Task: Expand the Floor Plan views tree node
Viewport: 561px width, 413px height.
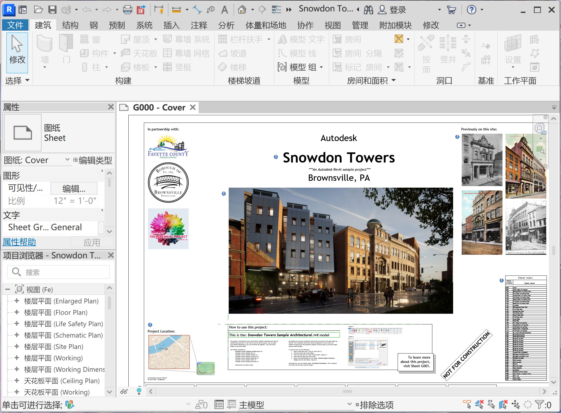Action: [17, 312]
